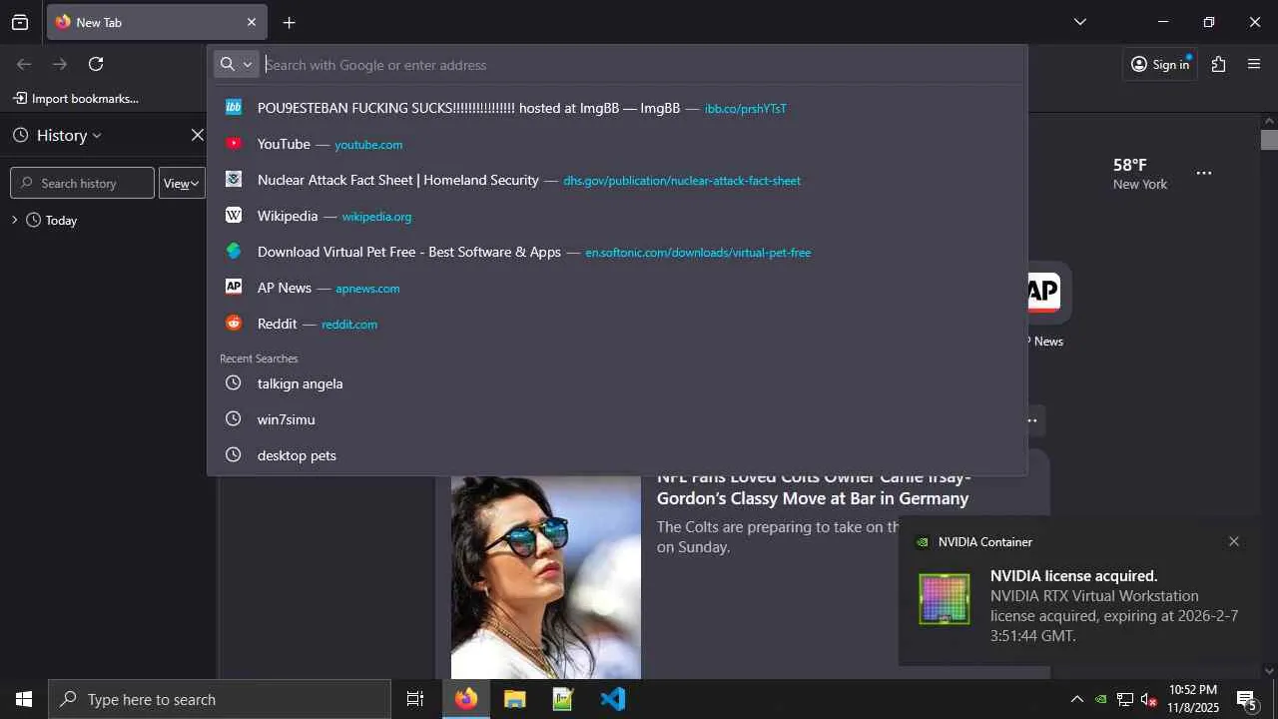The height and width of the screenshot is (719, 1278).
Task: Open the Reddit reddit.com suggestion
Action: click(617, 324)
